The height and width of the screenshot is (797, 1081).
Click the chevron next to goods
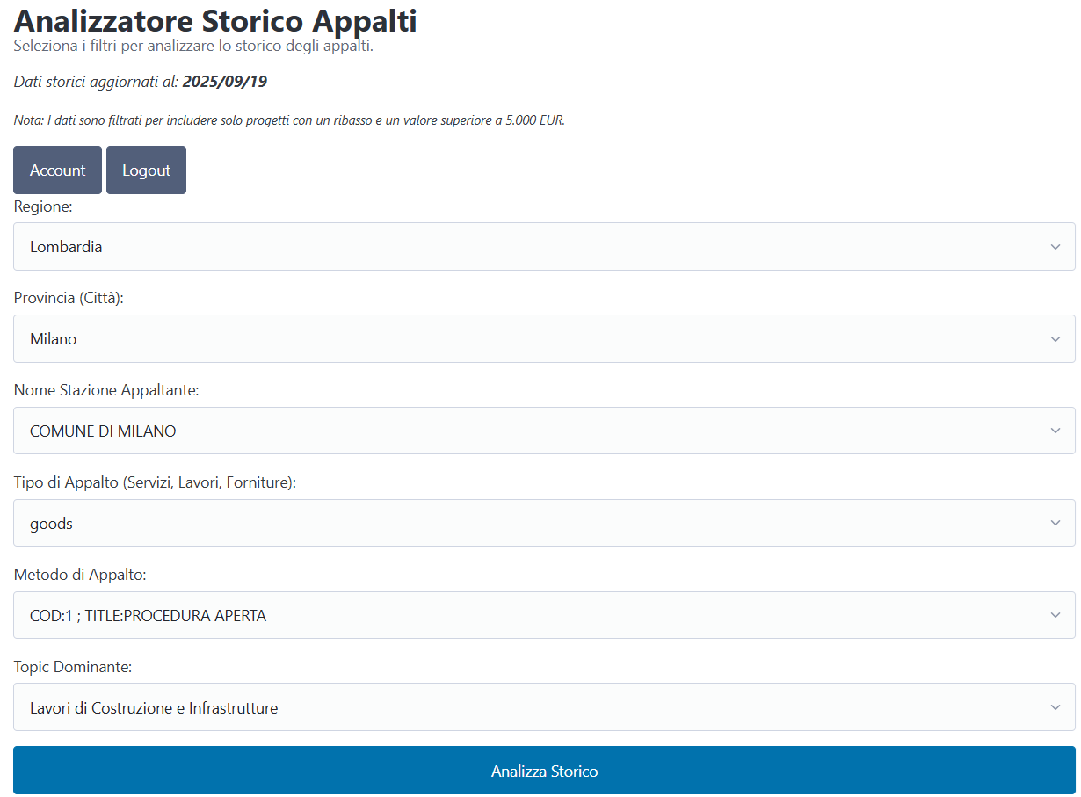coord(1056,523)
